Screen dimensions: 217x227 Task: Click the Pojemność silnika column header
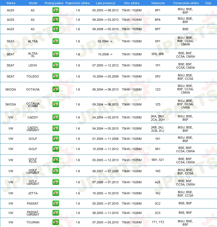77,3
